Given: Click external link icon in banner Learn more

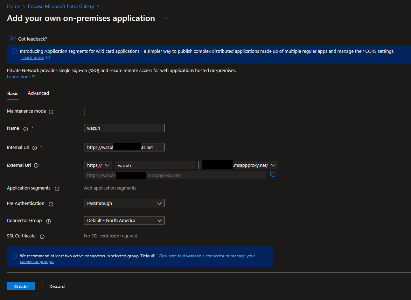Looking at the screenshot, I should [x=48, y=58].
